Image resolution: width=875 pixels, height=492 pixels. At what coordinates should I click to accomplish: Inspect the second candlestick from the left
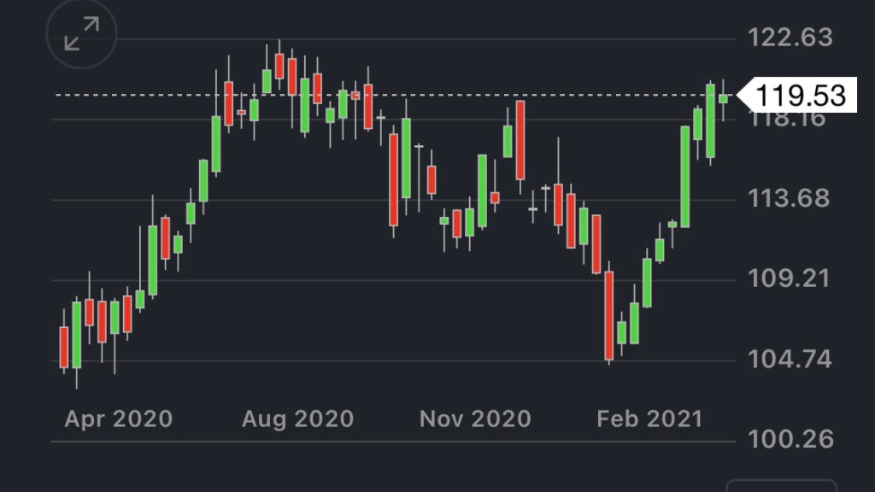pos(76,334)
